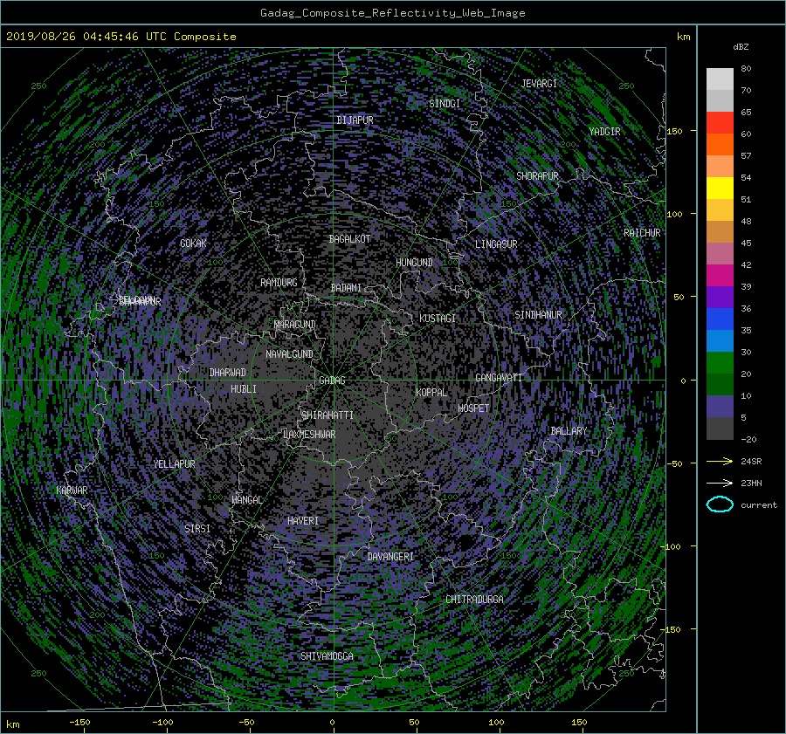Click the dBZ legend heading

pos(741,46)
